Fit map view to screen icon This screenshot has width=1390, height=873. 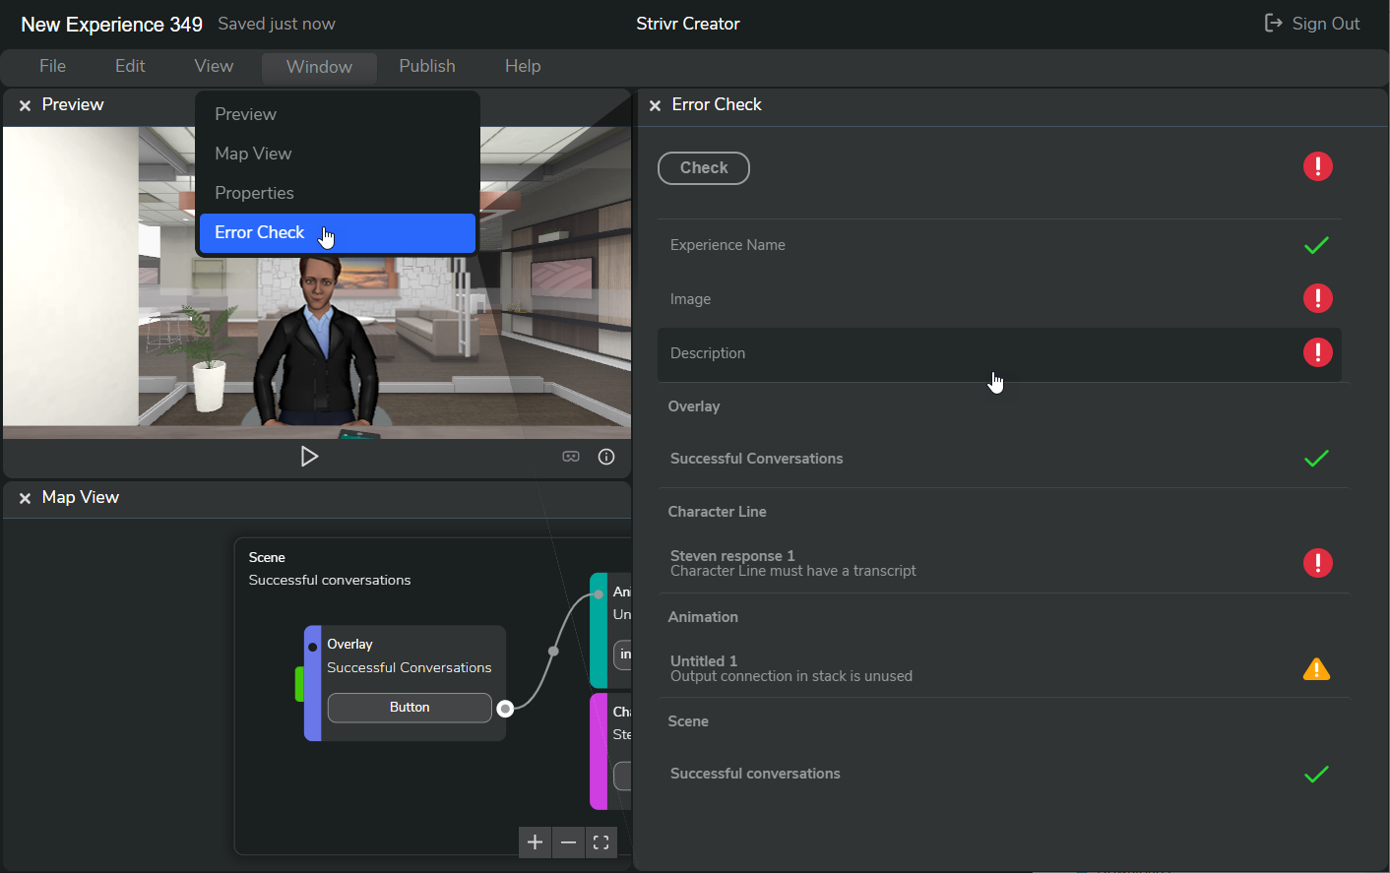[x=601, y=842]
